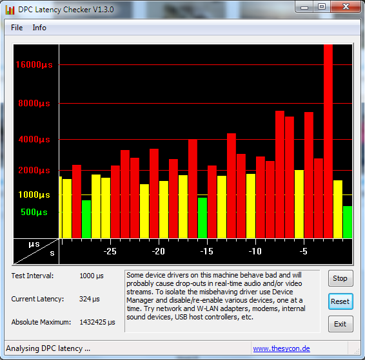This screenshot has height=360, width=365.
Task: Click the 500µs green axis label
Action: click(34, 212)
